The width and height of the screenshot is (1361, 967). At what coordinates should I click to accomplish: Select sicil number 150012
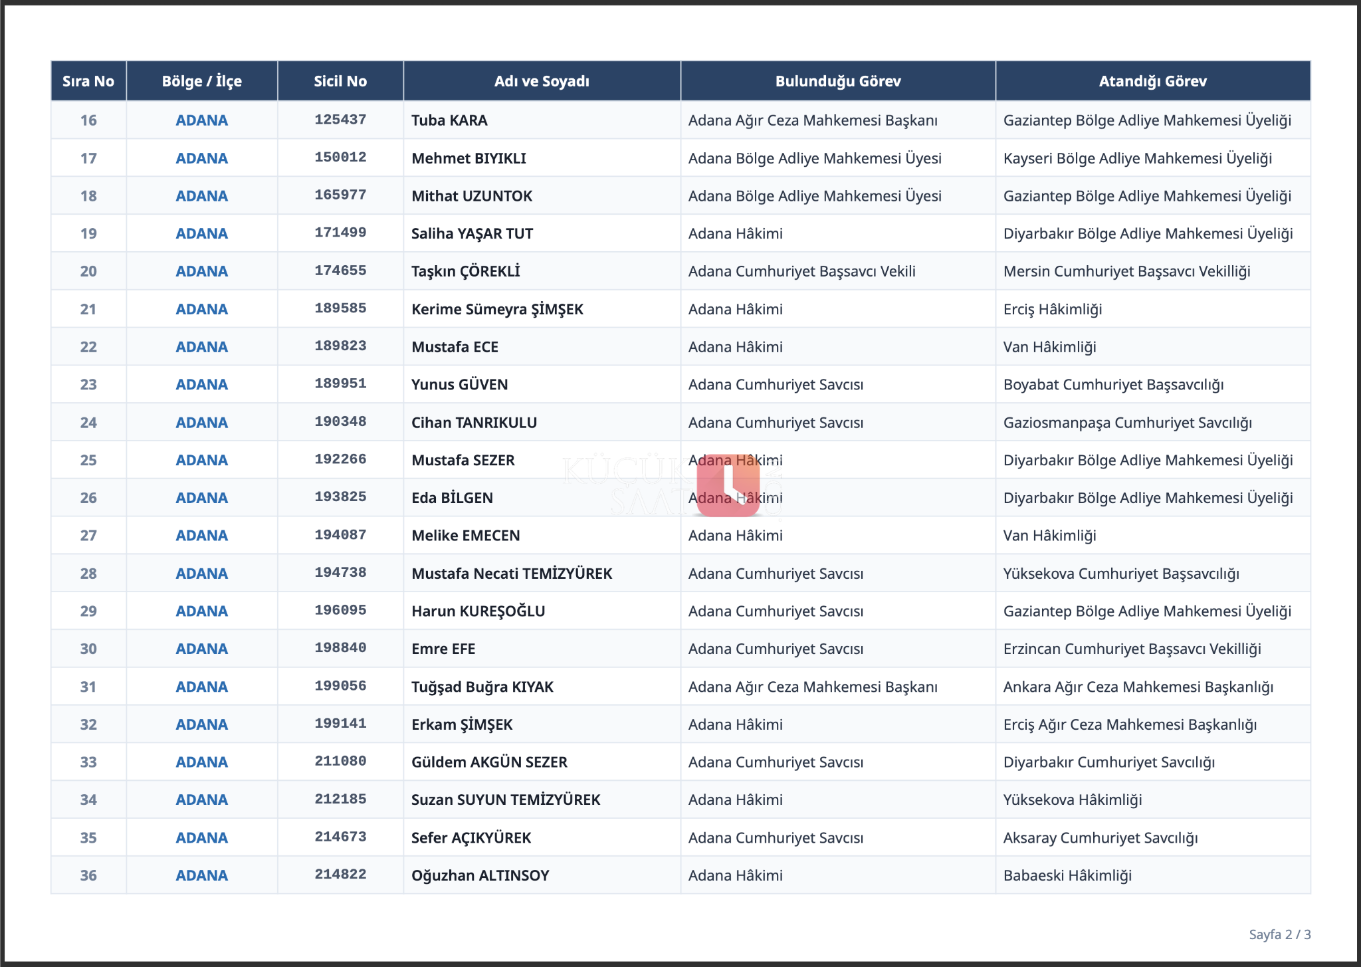[x=340, y=158]
